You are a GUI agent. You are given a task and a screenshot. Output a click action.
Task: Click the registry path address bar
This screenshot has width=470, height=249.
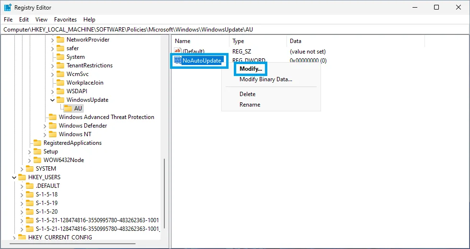click(x=235, y=29)
